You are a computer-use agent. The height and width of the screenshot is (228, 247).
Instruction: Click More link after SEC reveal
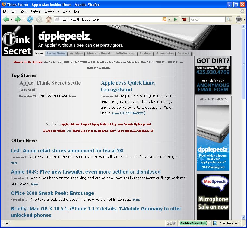34,184
